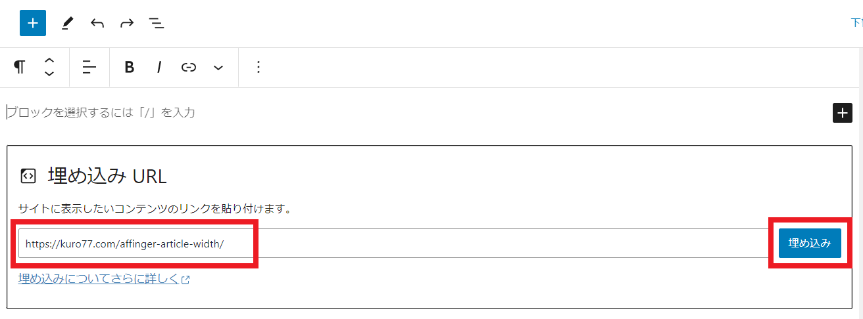
Task: Toggle bold formatting
Action: tap(130, 67)
